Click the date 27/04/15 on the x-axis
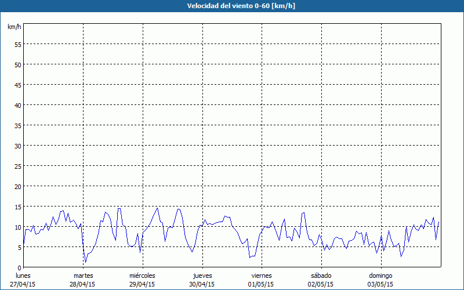464x290 pixels. 23,284
